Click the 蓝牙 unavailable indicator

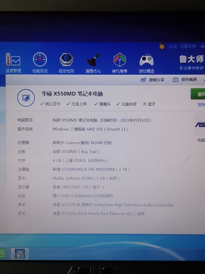(x=149, y=104)
